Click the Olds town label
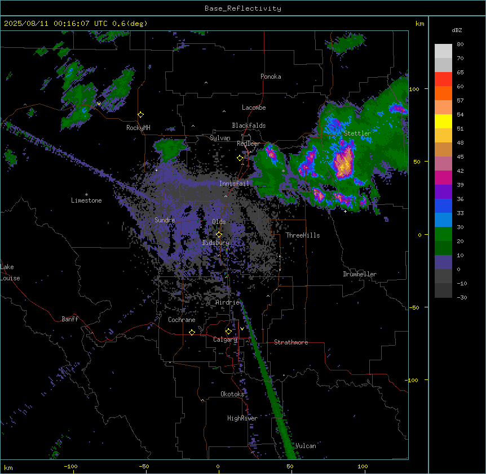This screenshot has height=474, width=486. (219, 222)
